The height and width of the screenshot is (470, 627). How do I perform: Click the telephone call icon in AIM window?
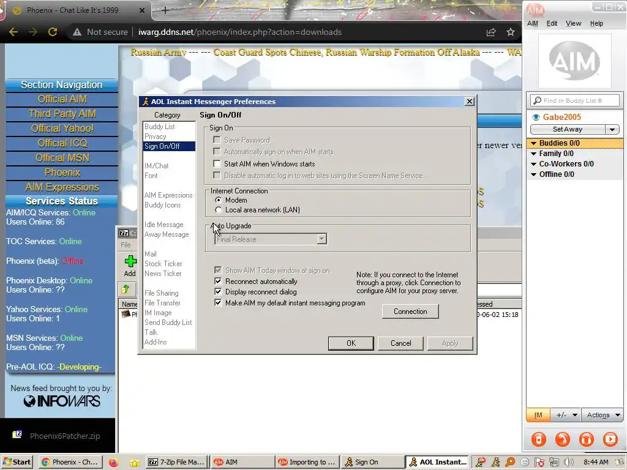(x=562, y=439)
